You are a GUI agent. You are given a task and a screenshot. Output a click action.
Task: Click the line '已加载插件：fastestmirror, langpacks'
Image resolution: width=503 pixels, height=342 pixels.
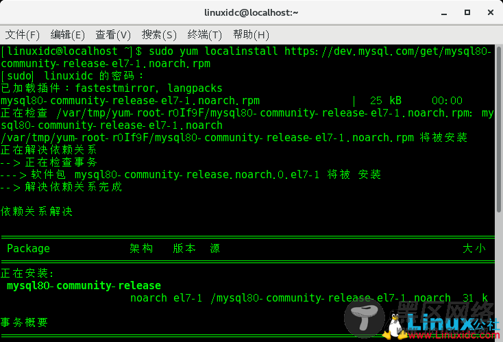(112, 88)
